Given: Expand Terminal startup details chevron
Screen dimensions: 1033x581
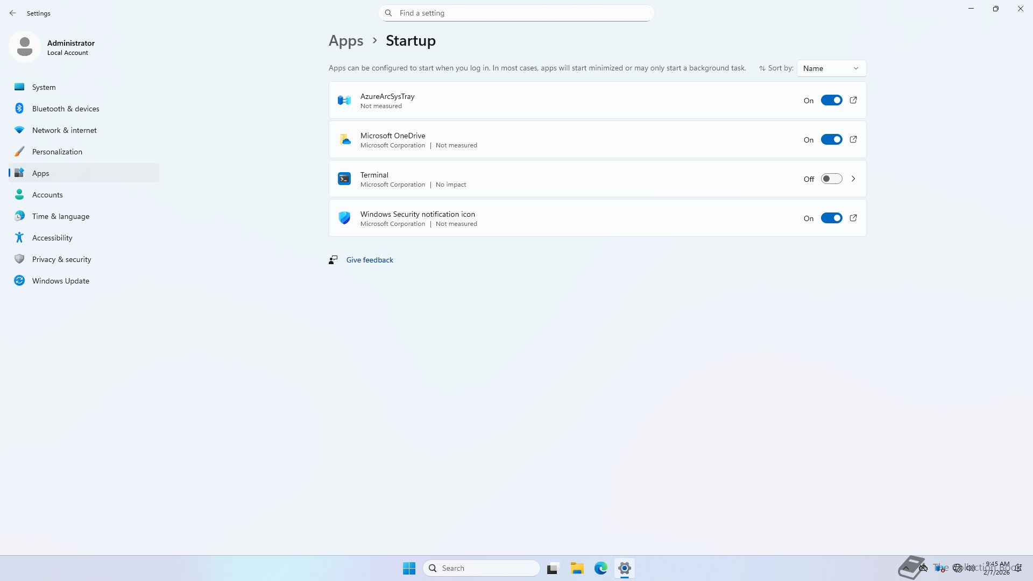Looking at the screenshot, I should tap(853, 179).
